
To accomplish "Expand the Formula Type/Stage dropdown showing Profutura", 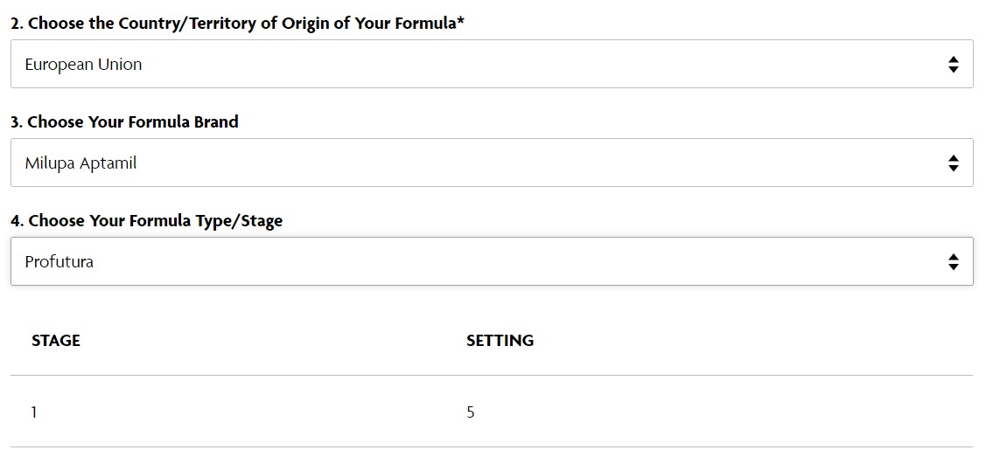I will [x=492, y=261].
